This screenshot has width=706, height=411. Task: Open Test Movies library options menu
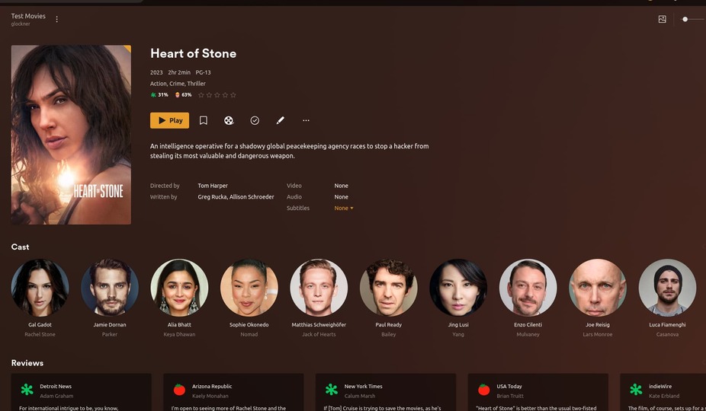[56, 19]
